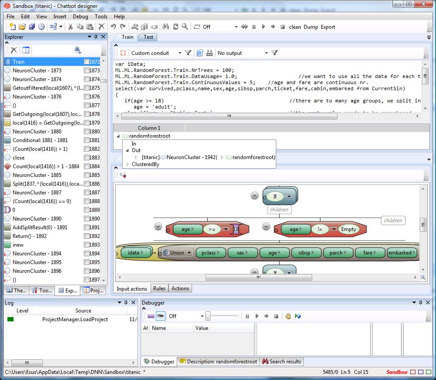
Task: Toggle checkbox beside the 'close' row
Action: pyautogui.click(x=86, y=158)
